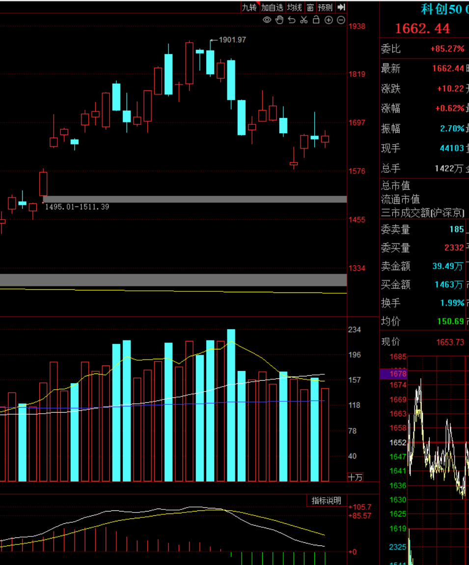Zoom out with the minus icon
The width and height of the screenshot is (469, 565).
pyautogui.click(x=341, y=20)
